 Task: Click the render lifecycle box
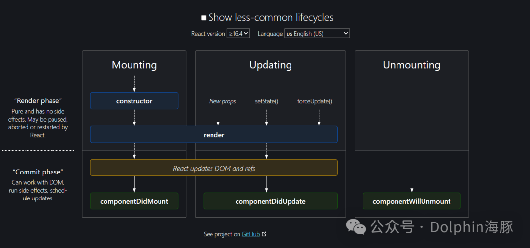pos(213,135)
